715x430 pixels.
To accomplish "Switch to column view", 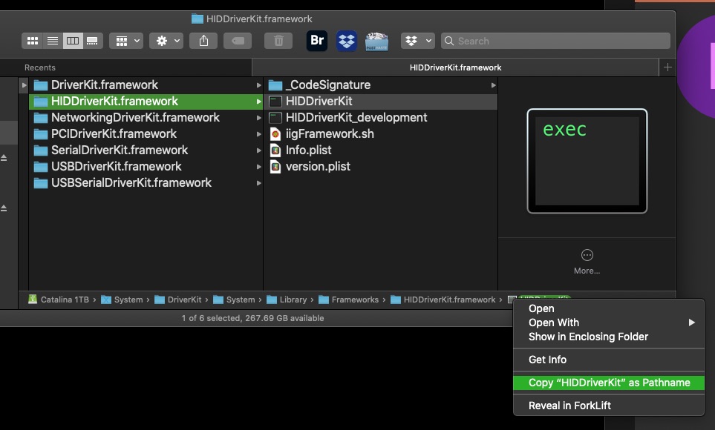I will [73, 41].
